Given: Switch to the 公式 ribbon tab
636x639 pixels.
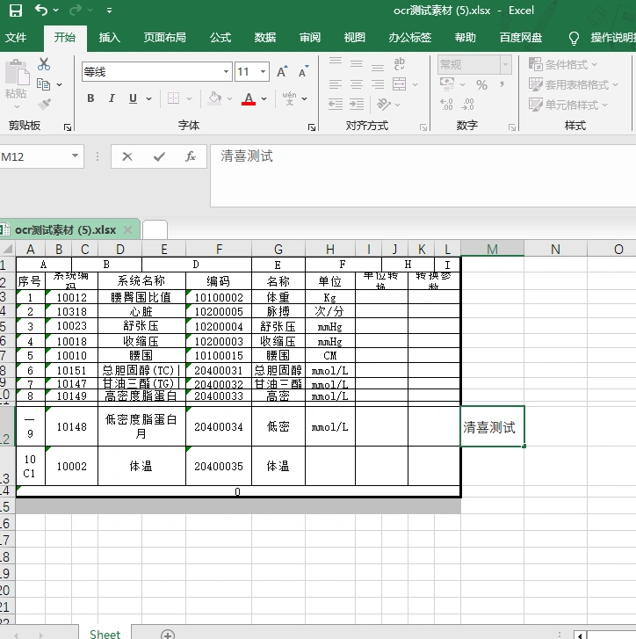Looking at the screenshot, I should [220, 38].
